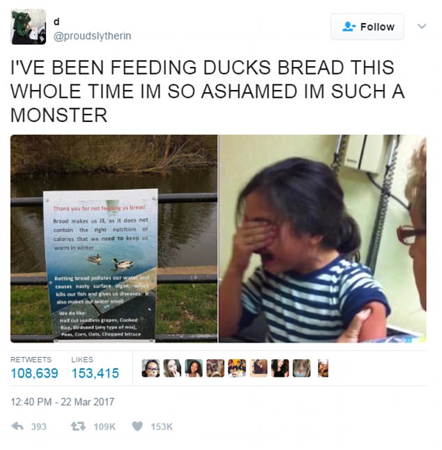Click the 109K retweet count label

[x=105, y=426]
